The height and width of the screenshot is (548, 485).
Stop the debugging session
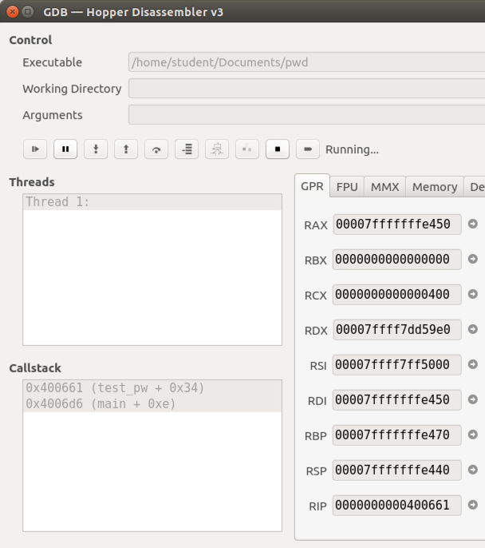pos(277,149)
